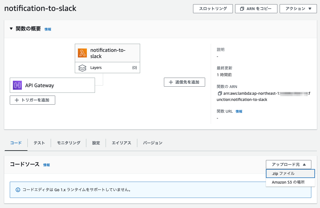Click the スロットリング button

[x=213, y=9]
